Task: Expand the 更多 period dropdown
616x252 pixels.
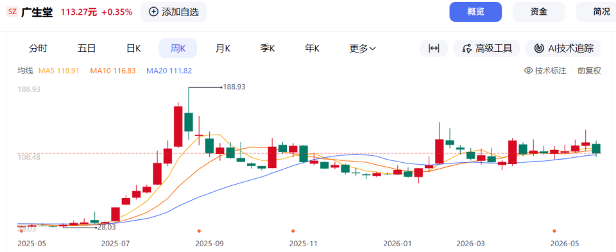Action: (x=363, y=48)
